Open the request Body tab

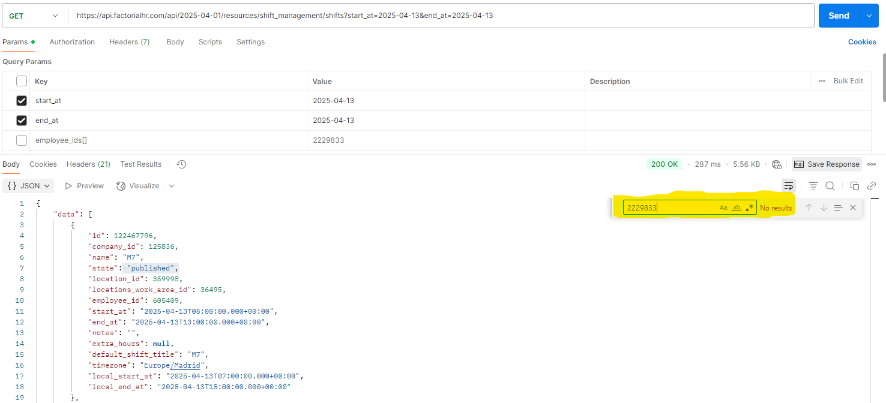point(175,42)
